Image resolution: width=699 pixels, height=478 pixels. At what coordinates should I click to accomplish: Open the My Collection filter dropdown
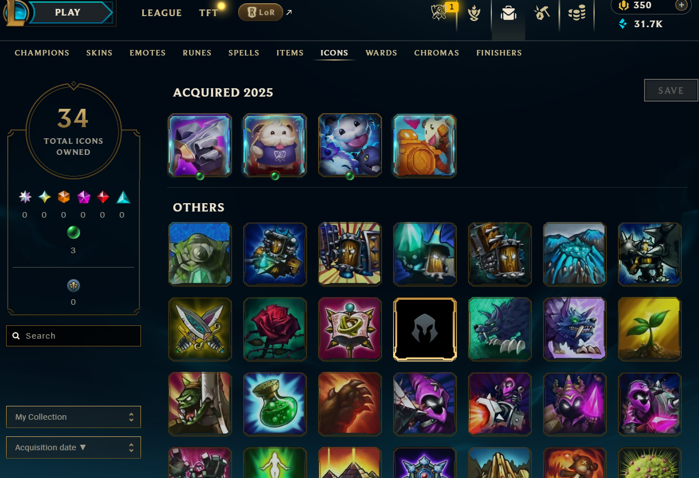tap(73, 417)
